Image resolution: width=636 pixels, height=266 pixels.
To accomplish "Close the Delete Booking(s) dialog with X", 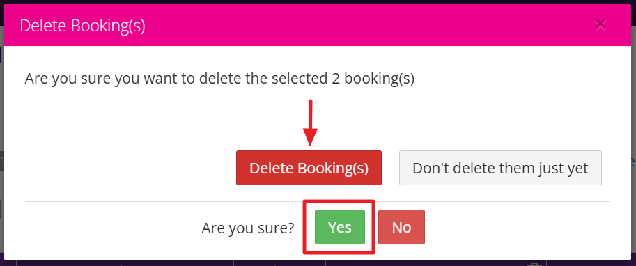I will pos(600,25).
